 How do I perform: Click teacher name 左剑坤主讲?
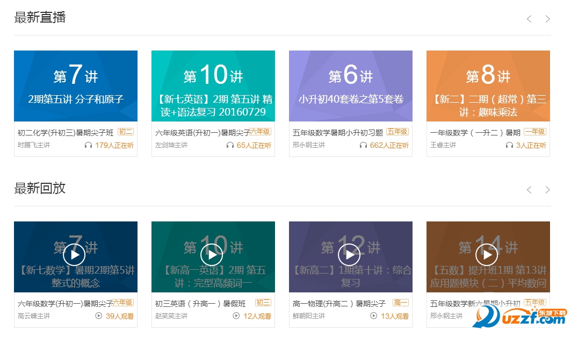tap(171, 145)
